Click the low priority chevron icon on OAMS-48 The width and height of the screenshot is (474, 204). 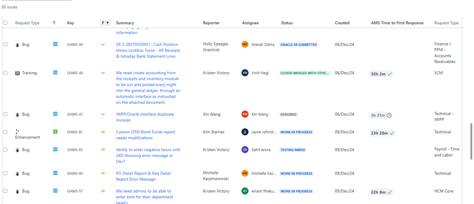point(103,73)
